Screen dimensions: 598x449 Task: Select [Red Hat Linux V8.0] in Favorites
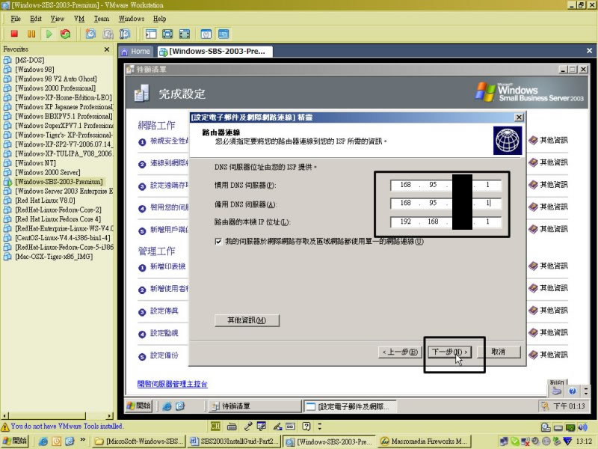pos(45,201)
